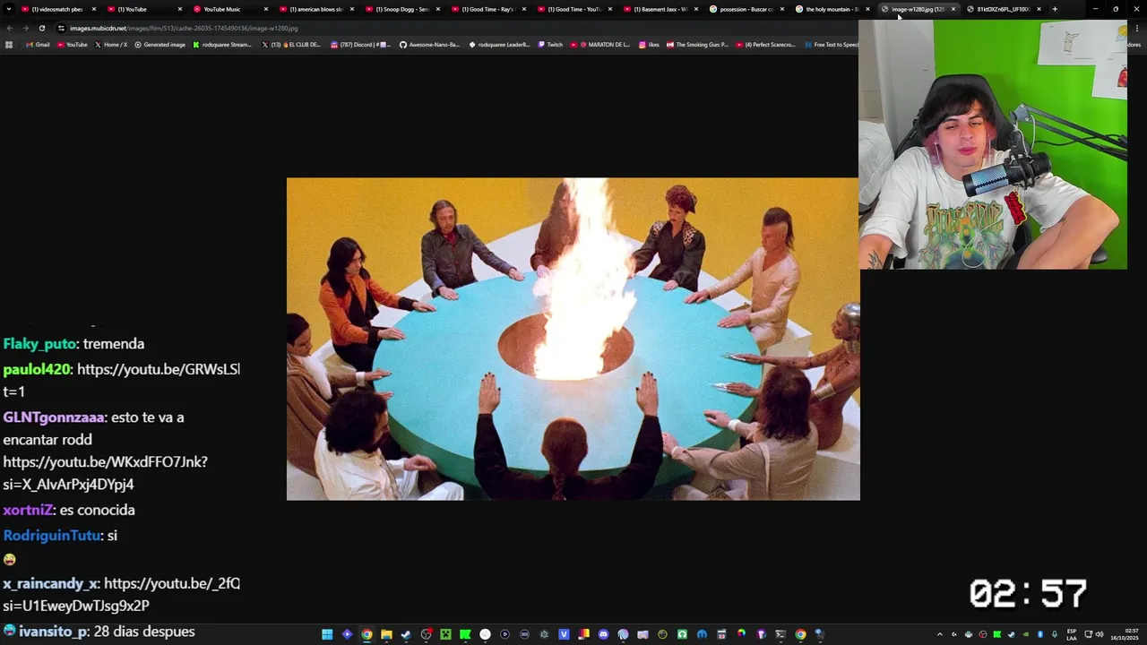The height and width of the screenshot is (645, 1147).
Task: Open the terminal taskbar icon
Action: click(780, 634)
